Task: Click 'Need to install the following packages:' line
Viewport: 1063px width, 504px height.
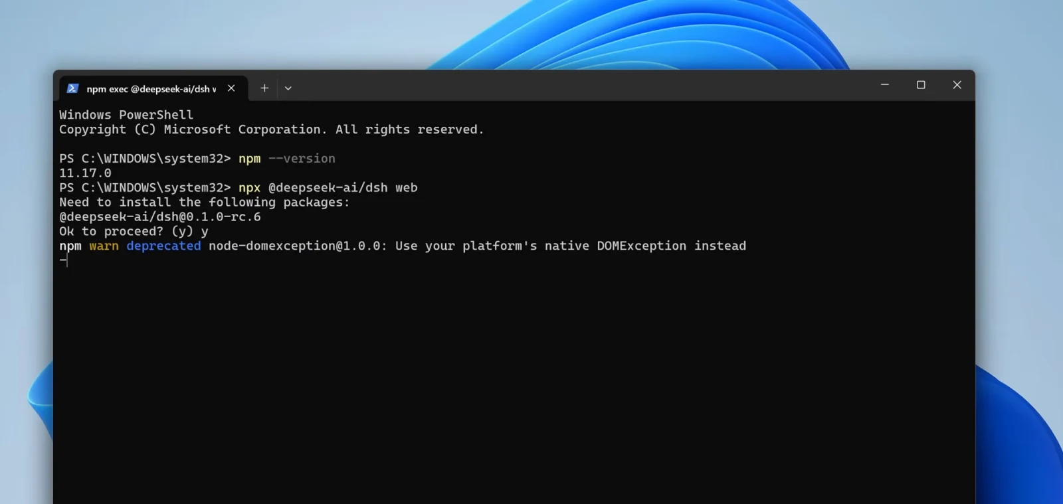Action: (205, 203)
